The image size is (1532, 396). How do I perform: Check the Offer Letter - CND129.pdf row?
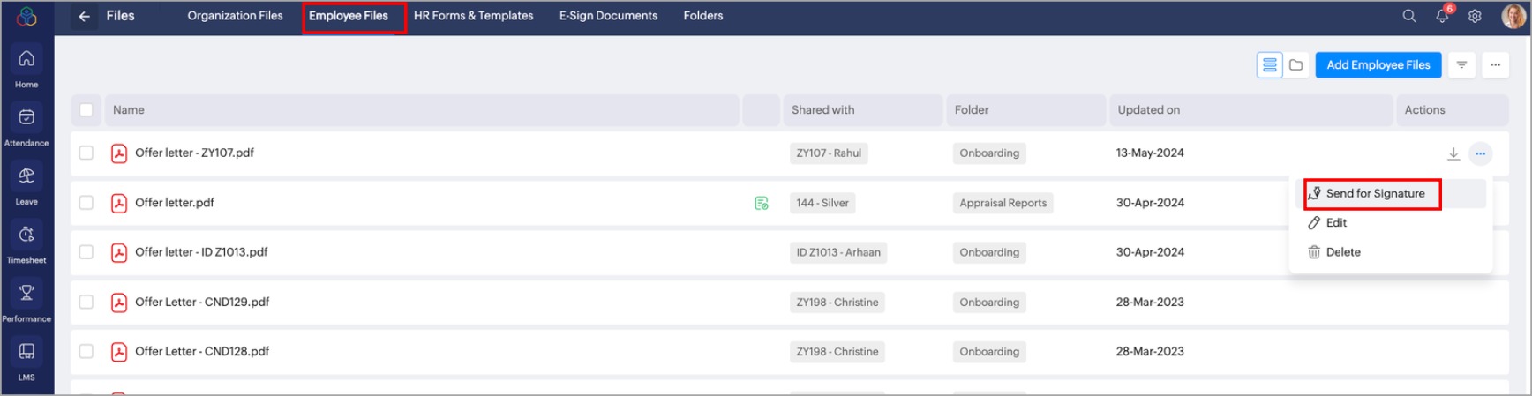click(86, 302)
